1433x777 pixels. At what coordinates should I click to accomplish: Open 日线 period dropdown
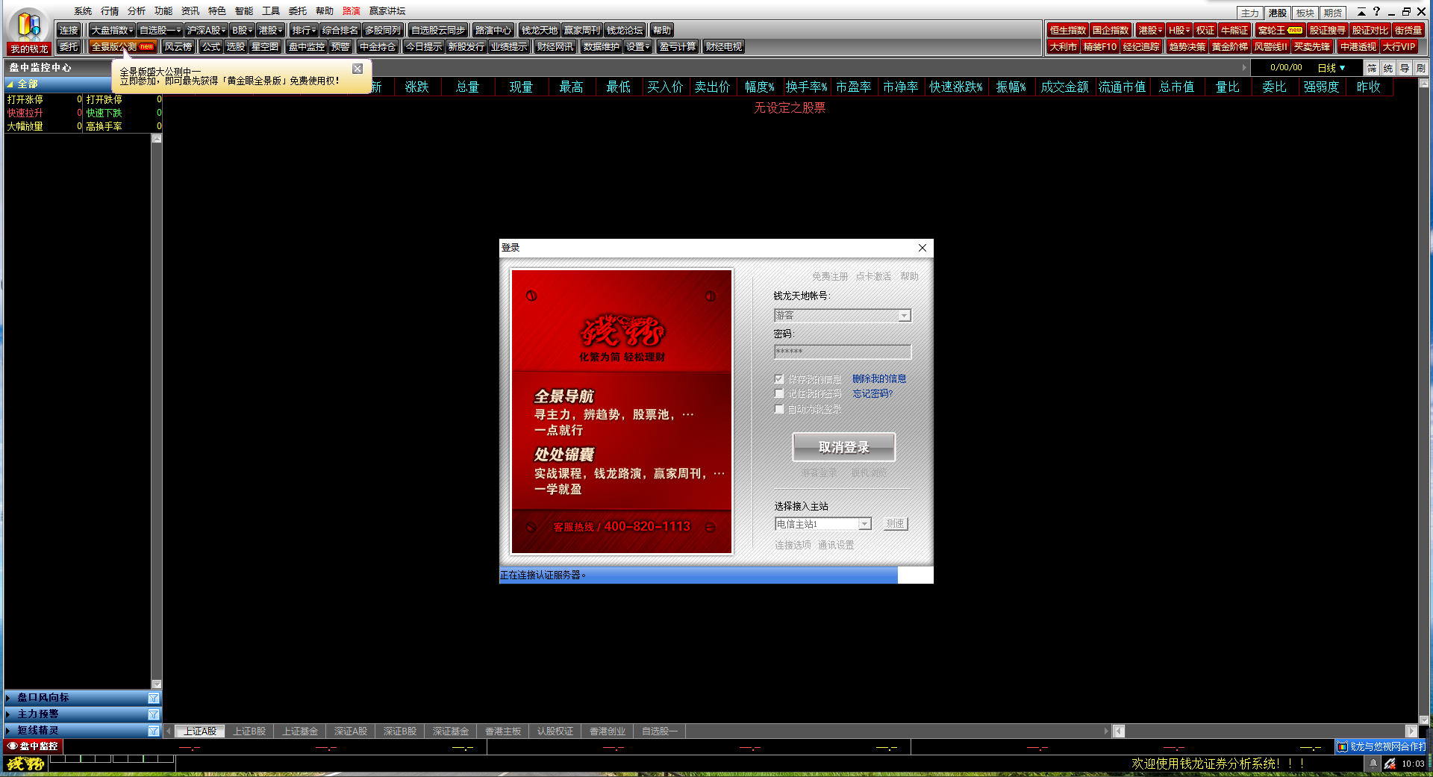coord(1331,68)
